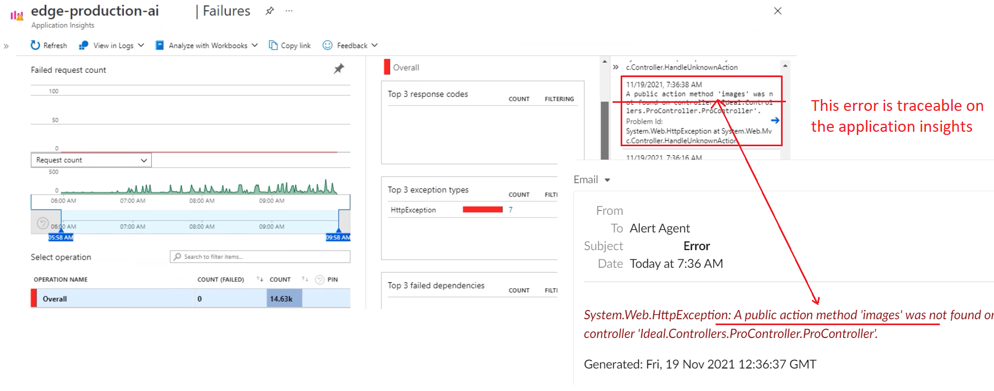This screenshot has height=391, width=994.
Task: Click the PIN column header icon
Action: [320, 280]
